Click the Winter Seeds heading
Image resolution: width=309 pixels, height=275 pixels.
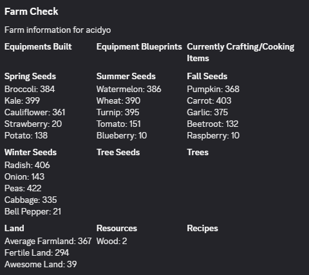31,153
